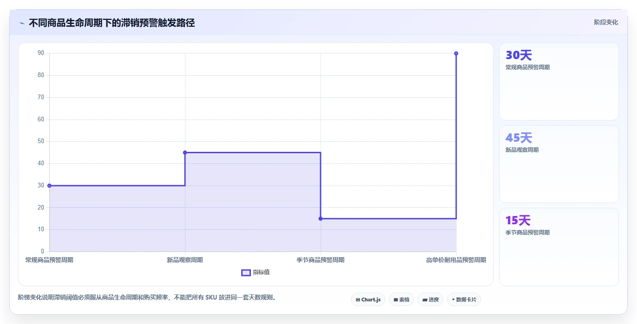
Task: Click the chart data point at value 90
Action: pos(456,54)
